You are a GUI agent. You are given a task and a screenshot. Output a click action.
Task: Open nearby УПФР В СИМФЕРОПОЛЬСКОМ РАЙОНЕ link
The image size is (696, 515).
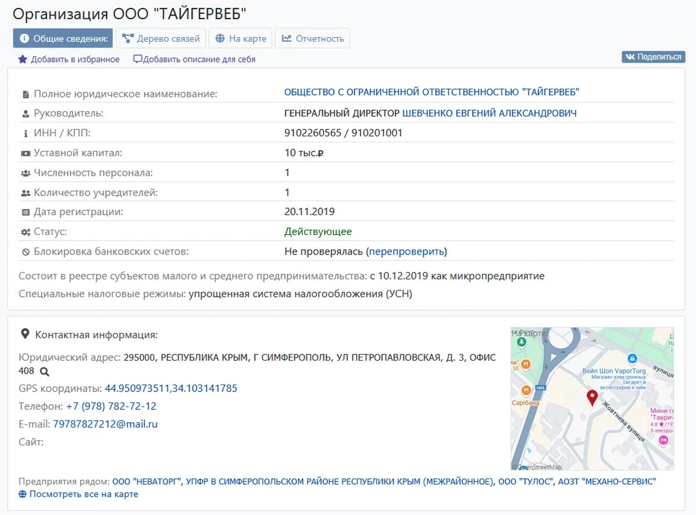(340, 481)
